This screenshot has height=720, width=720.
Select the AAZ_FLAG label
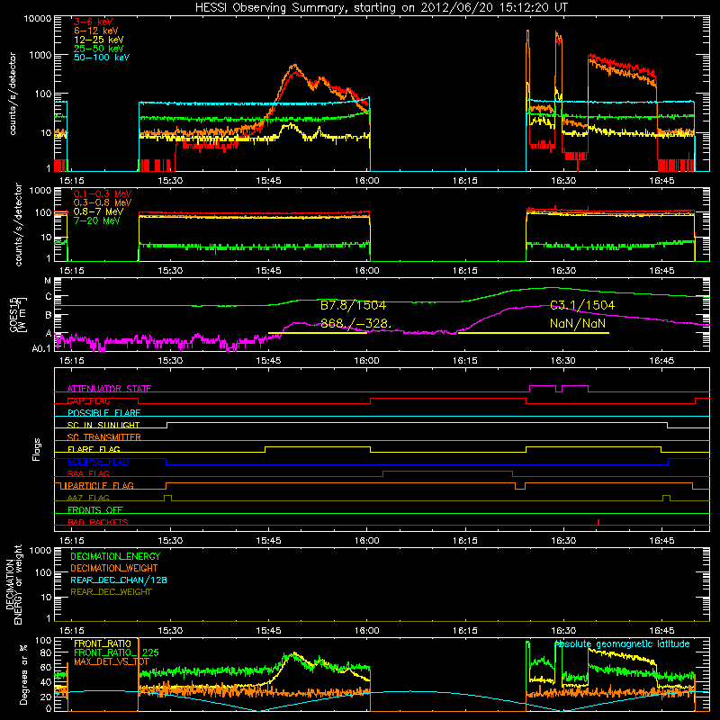88,498
